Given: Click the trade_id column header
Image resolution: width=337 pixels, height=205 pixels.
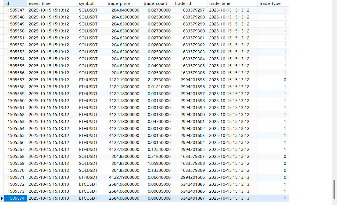Looking at the screenshot, I should [x=190, y=3].
